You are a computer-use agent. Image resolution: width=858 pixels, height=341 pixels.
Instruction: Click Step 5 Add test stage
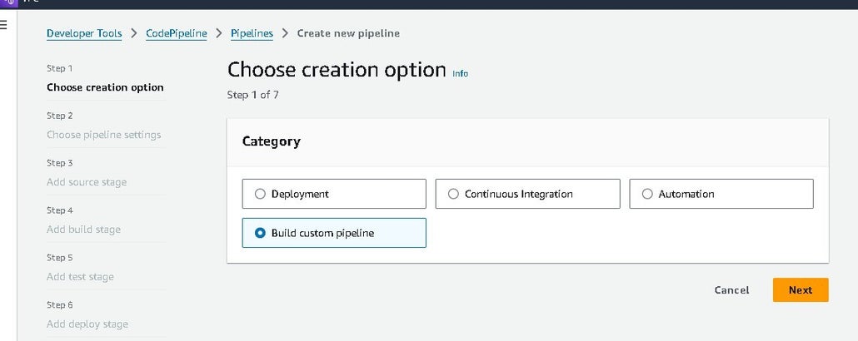(x=80, y=277)
